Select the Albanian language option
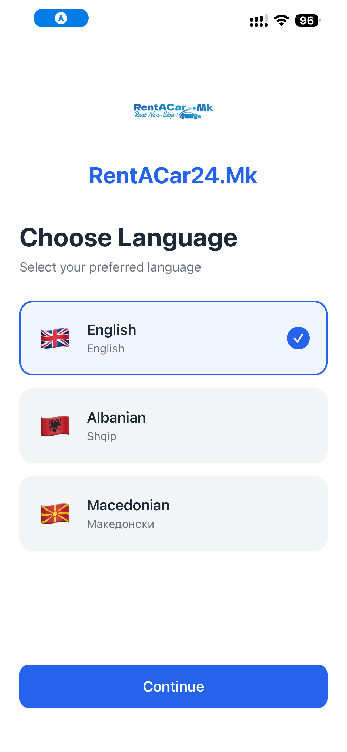This screenshot has height=752, width=347. 173,426
